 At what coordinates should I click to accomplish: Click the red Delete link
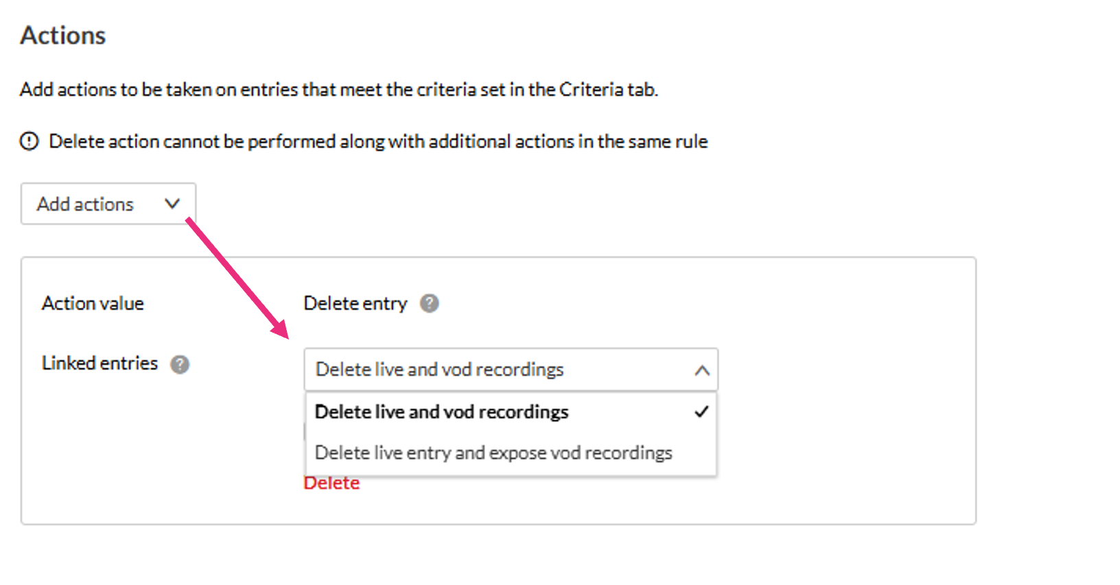331,483
